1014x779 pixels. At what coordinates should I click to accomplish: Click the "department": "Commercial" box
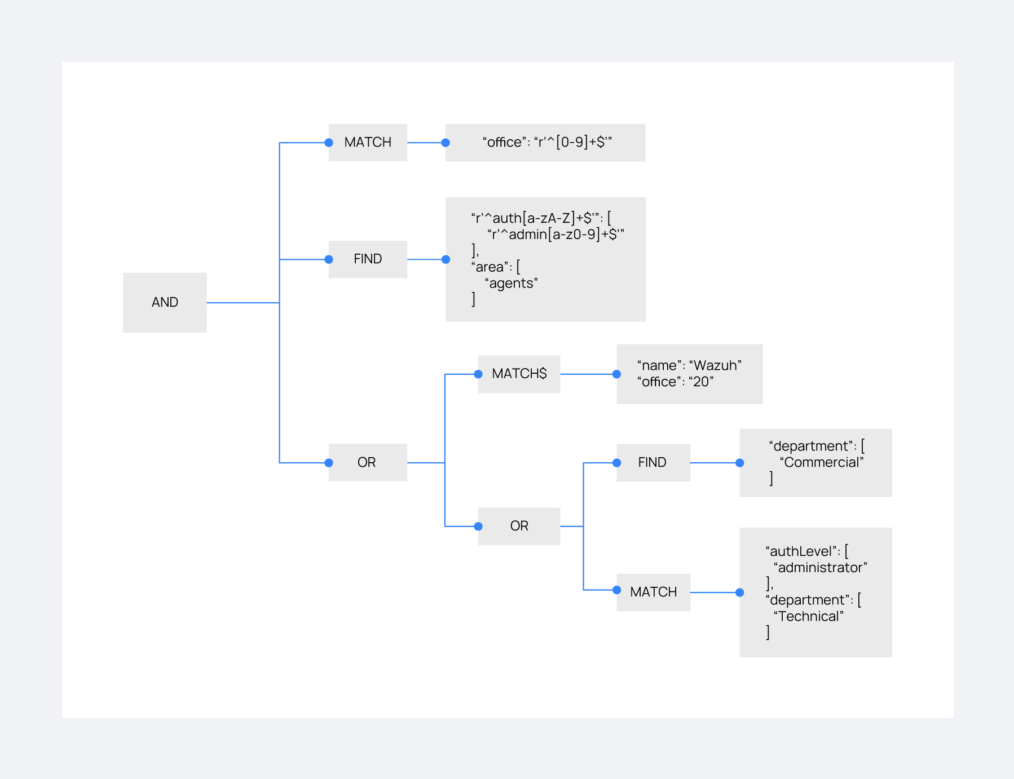click(x=815, y=463)
